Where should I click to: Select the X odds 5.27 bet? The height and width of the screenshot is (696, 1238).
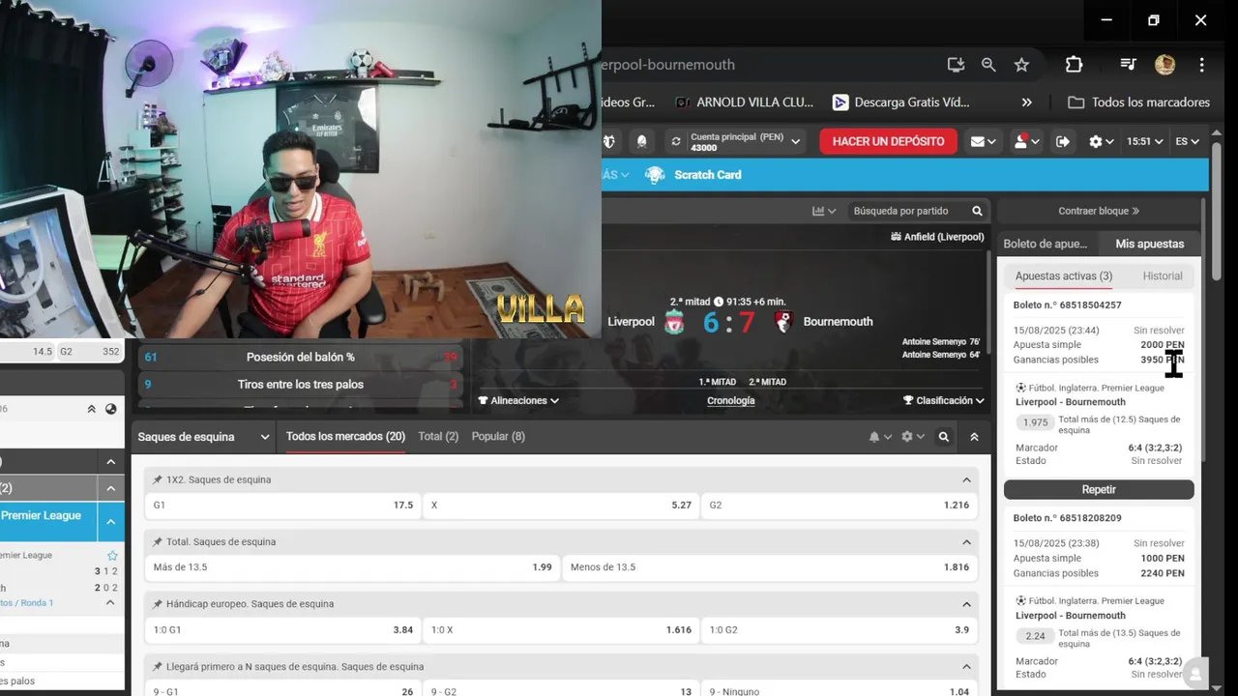click(x=561, y=506)
